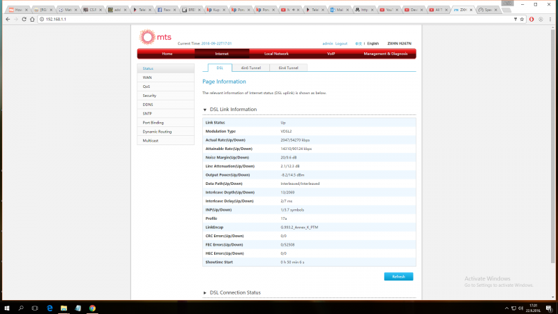
Task: Launch Microsoft Edge from the taskbar
Action: 50,308
